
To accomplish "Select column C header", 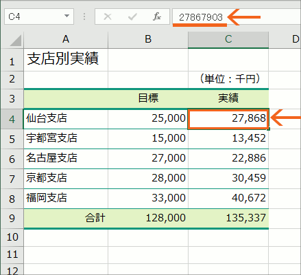I will point(228,40).
